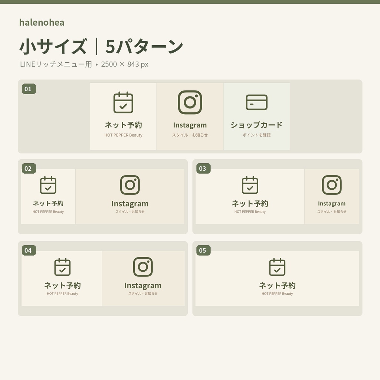Click the Instagram icon in pattern 04
Viewport: 380px width, 380px height.
(143, 267)
